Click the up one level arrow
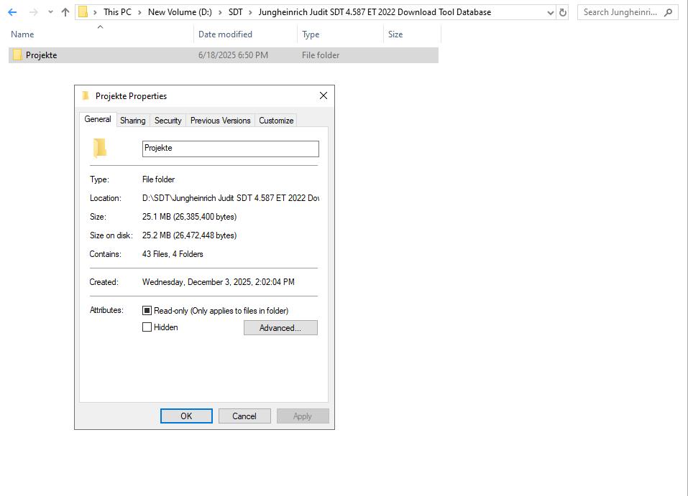688x496 pixels. point(67,11)
